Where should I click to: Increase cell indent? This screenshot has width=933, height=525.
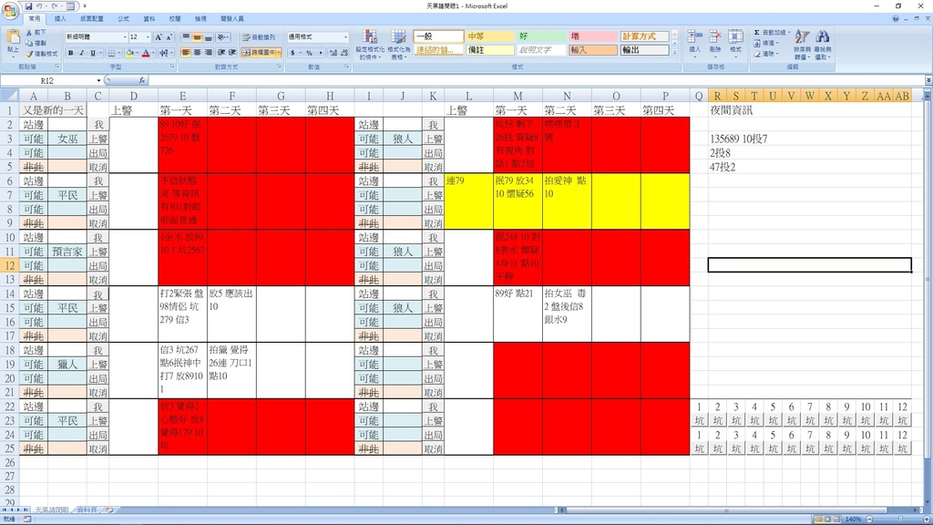click(232, 53)
